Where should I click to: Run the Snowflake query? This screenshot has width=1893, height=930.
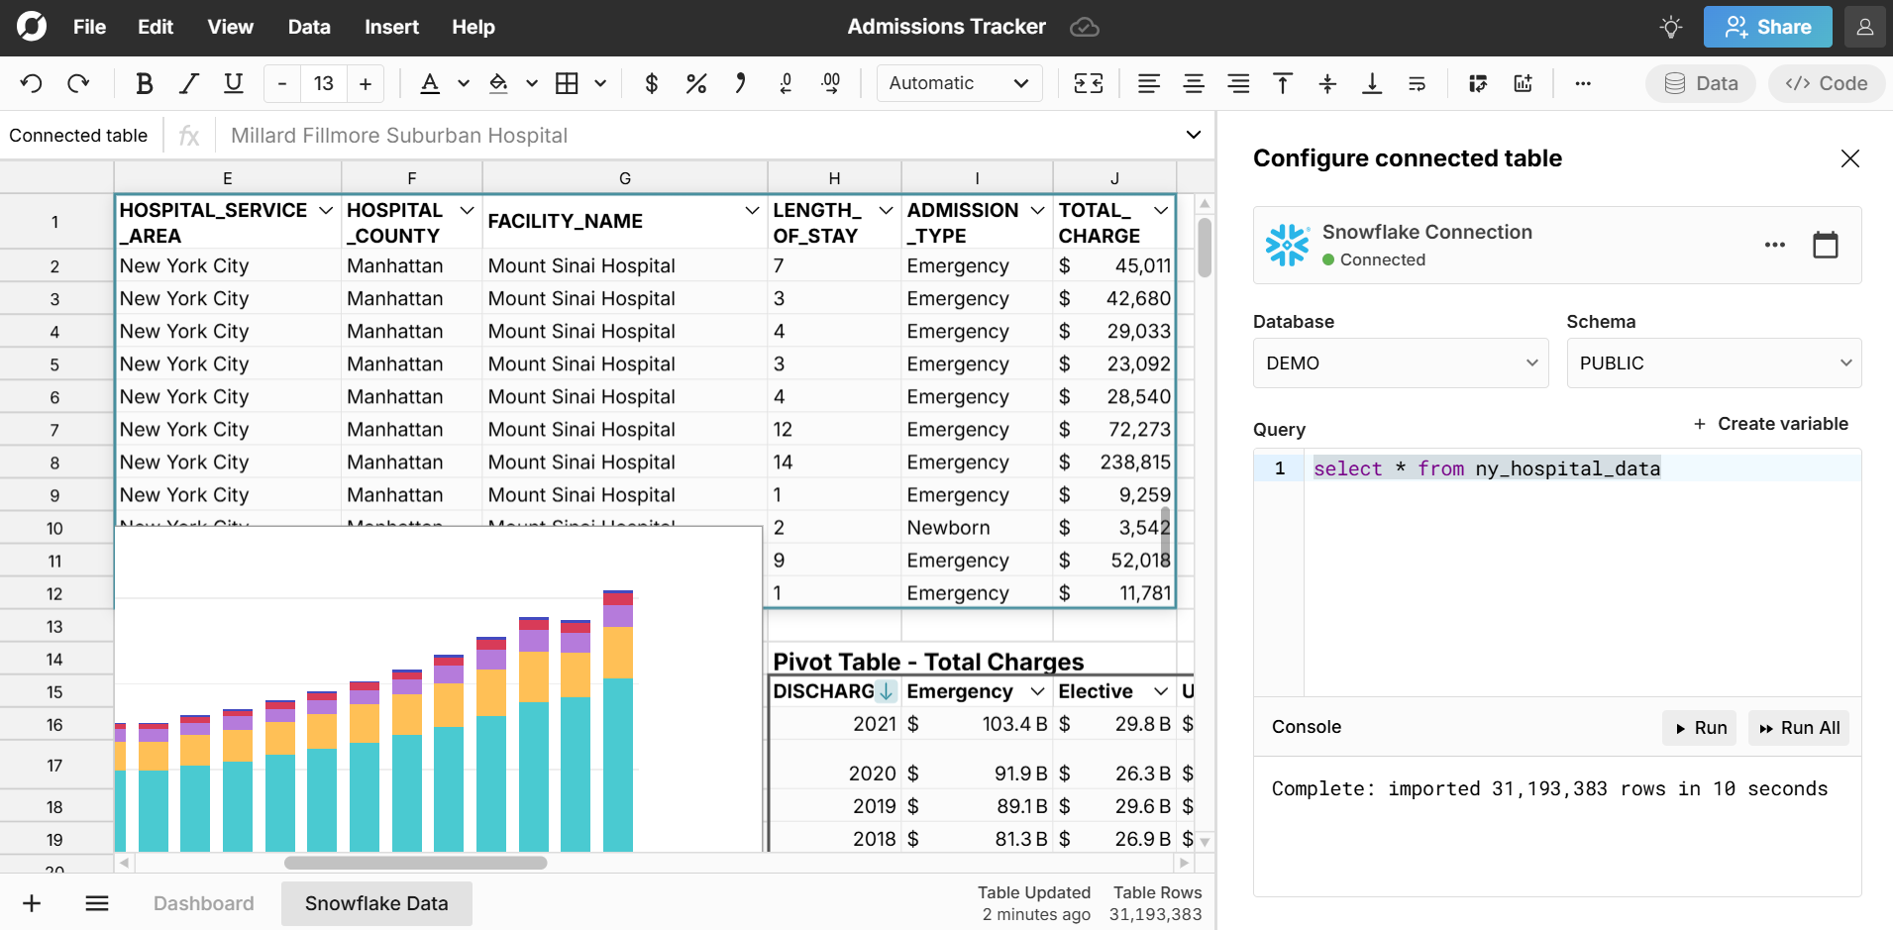(x=1699, y=727)
